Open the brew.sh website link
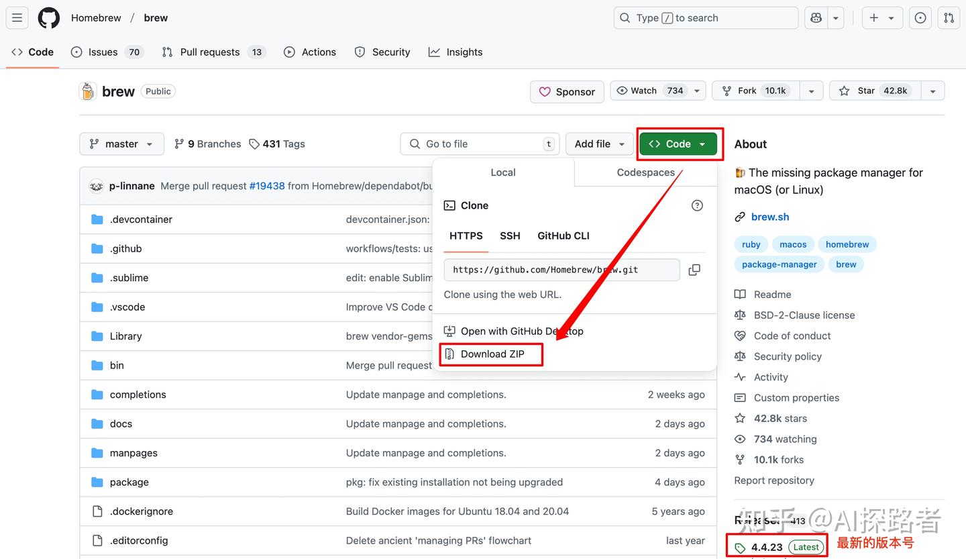 (x=770, y=217)
